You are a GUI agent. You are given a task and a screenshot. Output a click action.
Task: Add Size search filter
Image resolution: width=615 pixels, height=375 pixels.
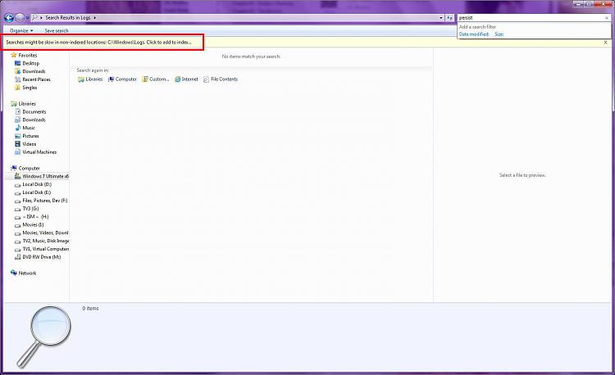499,34
